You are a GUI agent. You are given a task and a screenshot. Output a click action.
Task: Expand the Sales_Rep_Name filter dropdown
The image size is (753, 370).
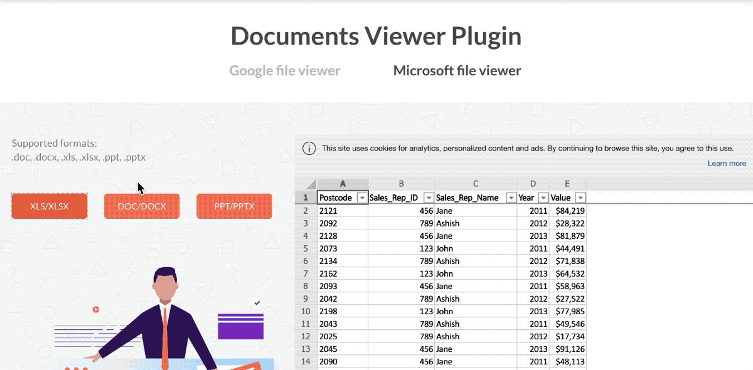pyautogui.click(x=510, y=198)
